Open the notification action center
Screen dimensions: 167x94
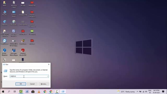pos(163,92)
